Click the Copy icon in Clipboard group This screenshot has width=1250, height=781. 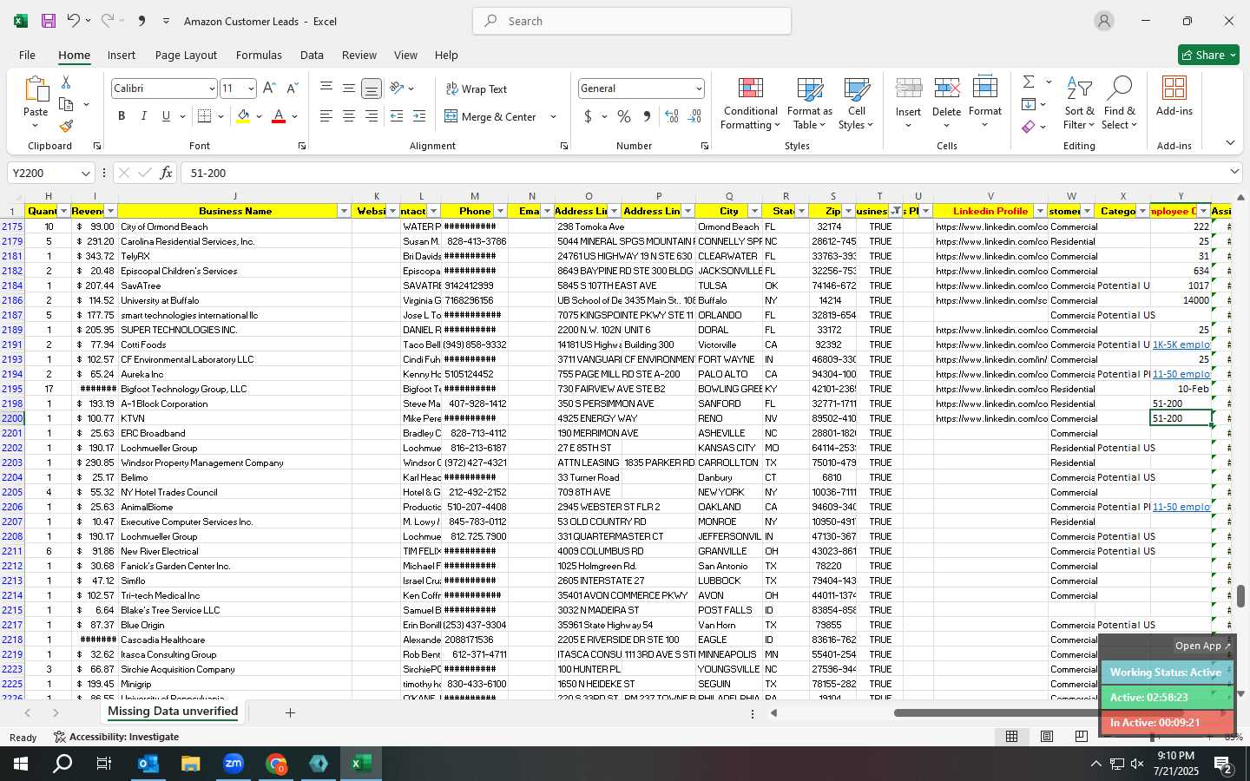tap(66, 104)
